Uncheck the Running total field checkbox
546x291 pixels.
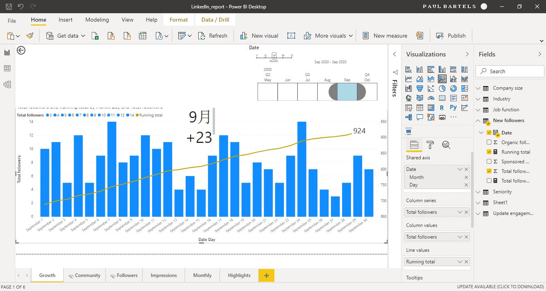pyautogui.click(x=489, y=152)
